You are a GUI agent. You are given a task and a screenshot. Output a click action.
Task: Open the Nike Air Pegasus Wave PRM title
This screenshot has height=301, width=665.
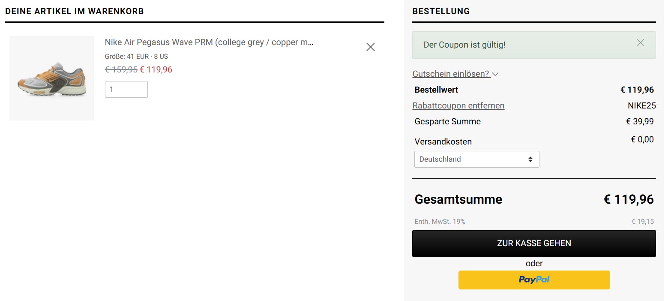[209, 42]
